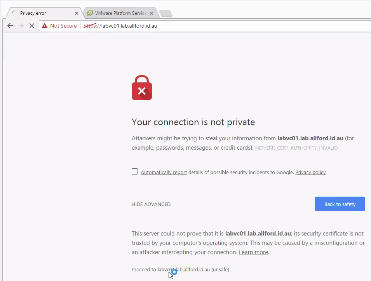Close the VMware Platform Services tab
This screenshot has width=371, height=281.
click(x=152, y=13)
